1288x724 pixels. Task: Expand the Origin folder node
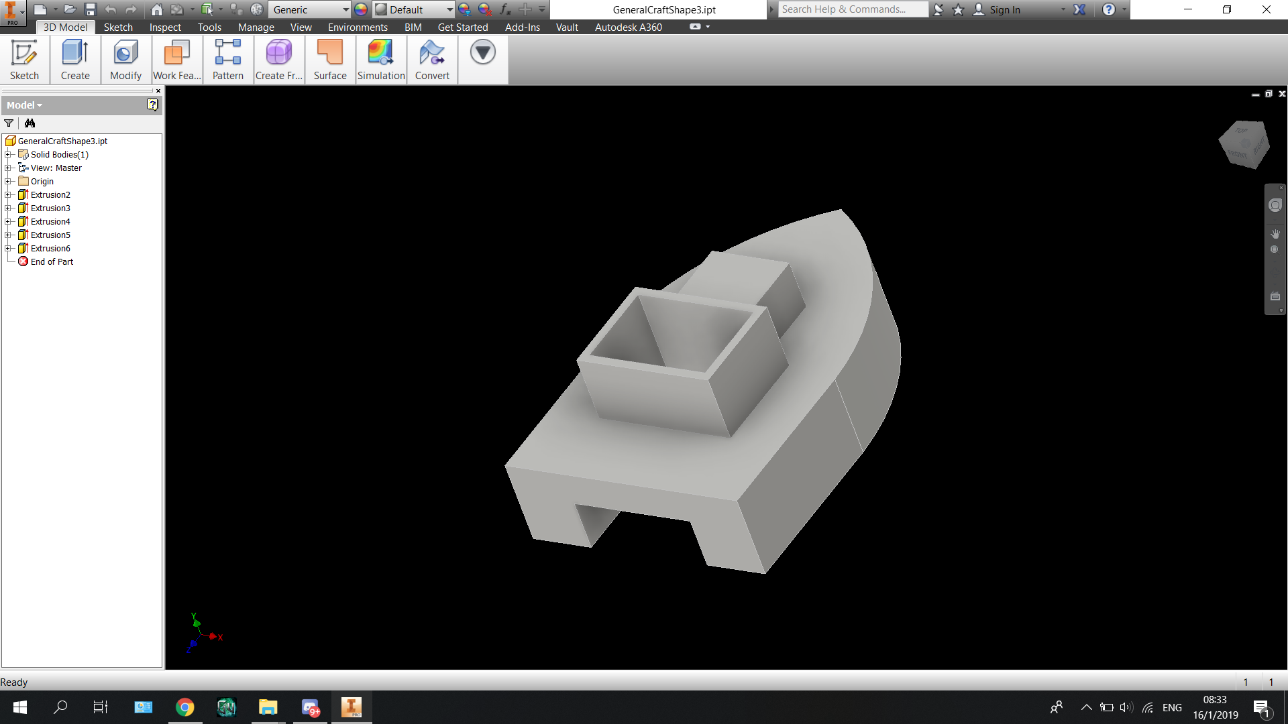8,182
